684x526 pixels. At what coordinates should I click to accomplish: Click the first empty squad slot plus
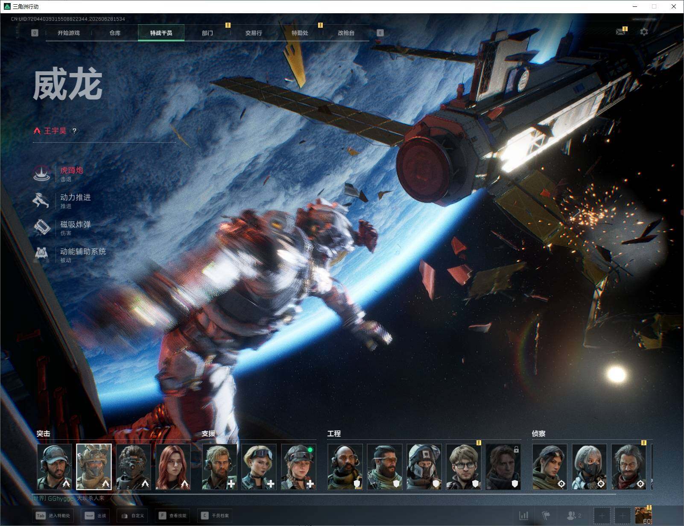602,516
